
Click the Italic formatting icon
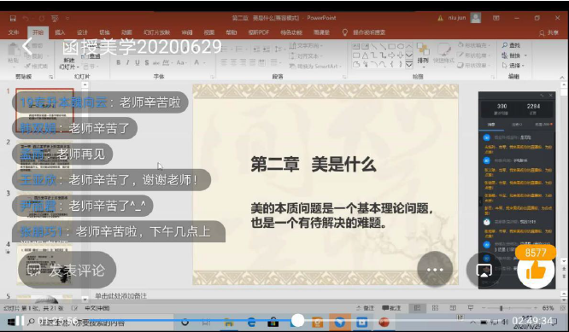point(127,62)
